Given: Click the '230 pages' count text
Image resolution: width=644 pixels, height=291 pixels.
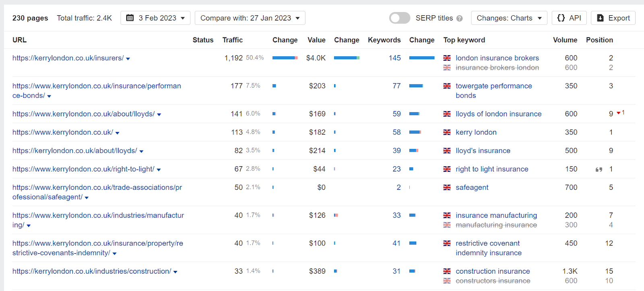Looking at the screenshot, I should click(30, 18).
